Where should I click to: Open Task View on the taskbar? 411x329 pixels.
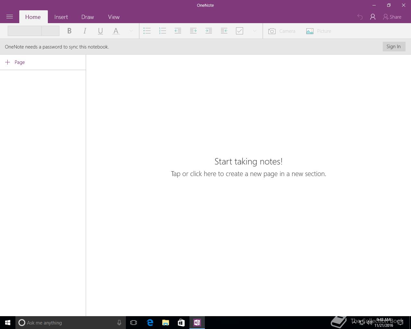pos(134,323)
